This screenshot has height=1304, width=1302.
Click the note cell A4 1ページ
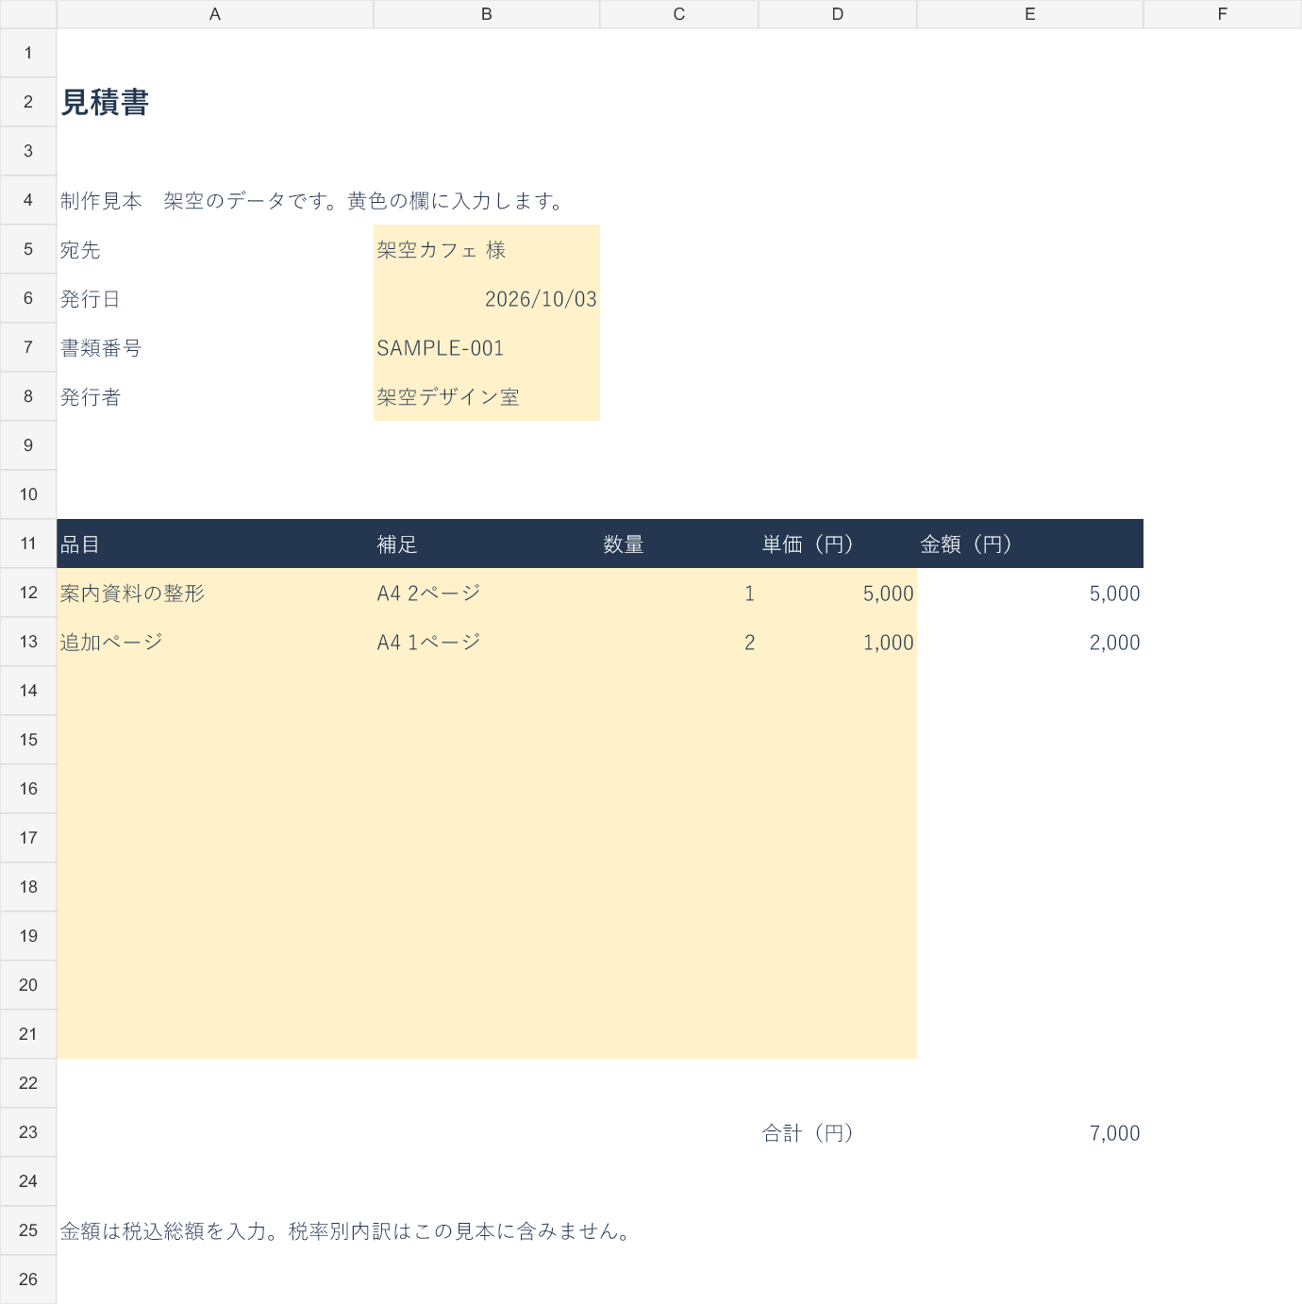point(487,642)
